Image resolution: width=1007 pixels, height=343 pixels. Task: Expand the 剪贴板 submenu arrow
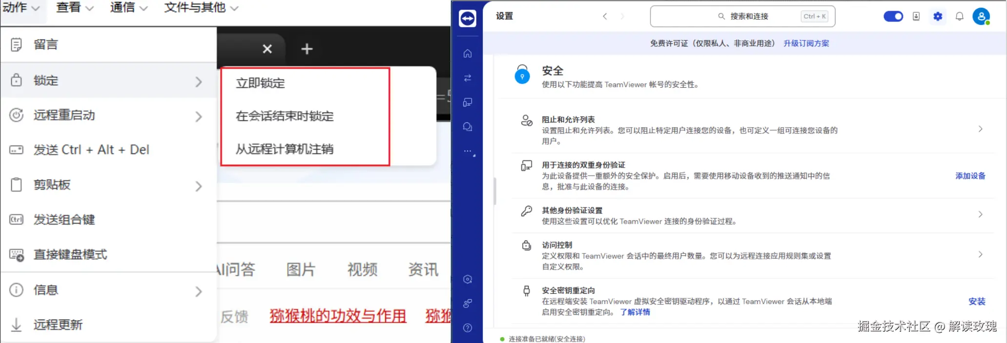click(x=198, y=187)
